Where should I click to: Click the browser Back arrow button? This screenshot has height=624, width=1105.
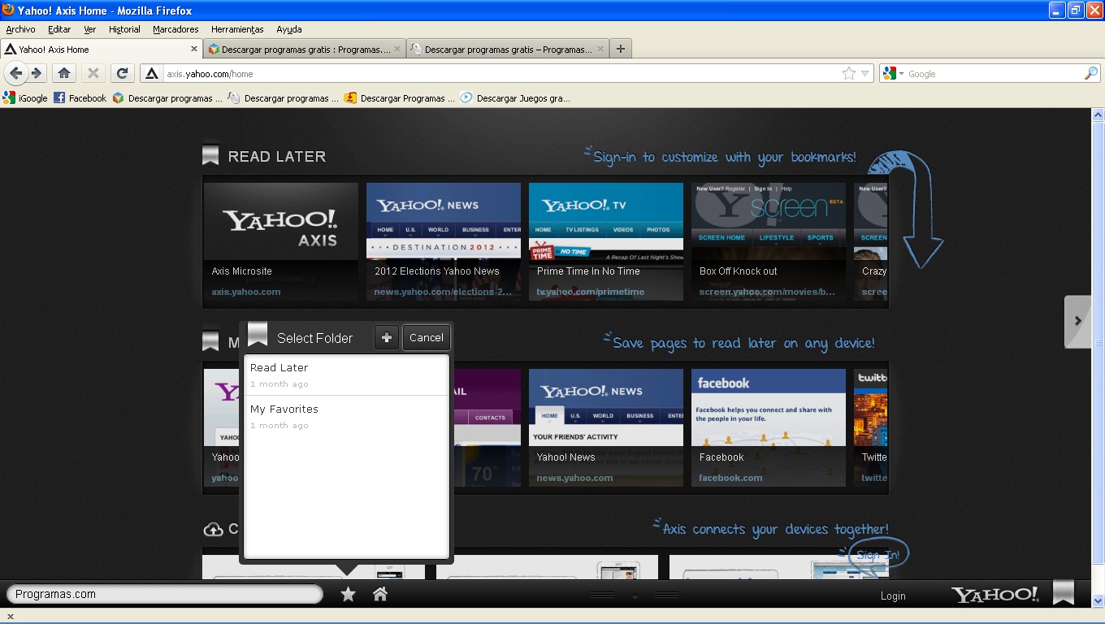pos(15,73)
